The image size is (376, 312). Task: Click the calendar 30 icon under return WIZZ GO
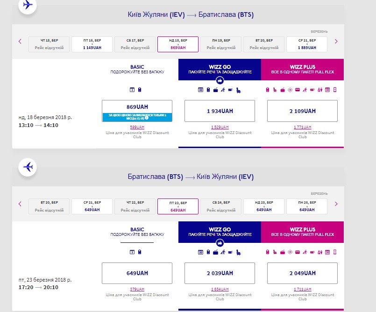pyautogui.click(x=200, y=252)
